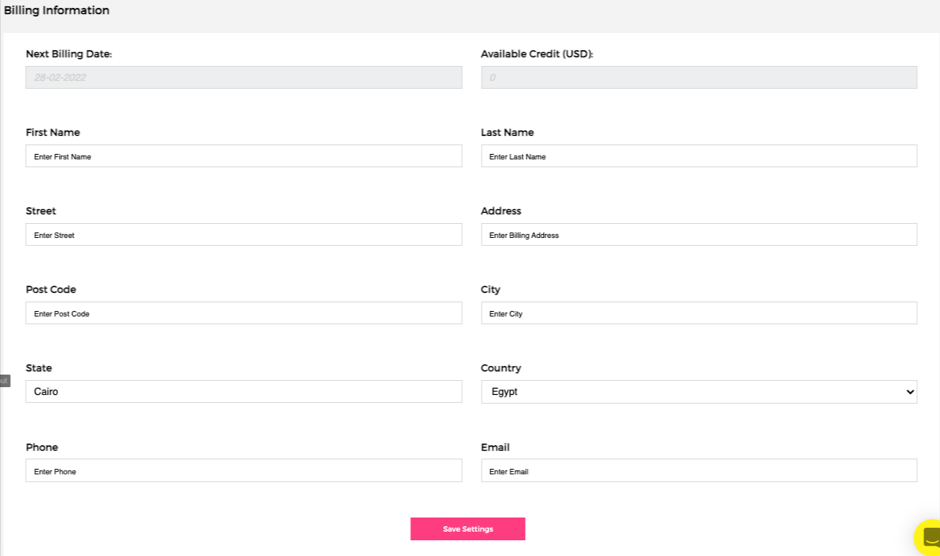Select the State field containing Cairo
Screen dimensions: 940x556
pyautogui.click(x=244, y=392)
